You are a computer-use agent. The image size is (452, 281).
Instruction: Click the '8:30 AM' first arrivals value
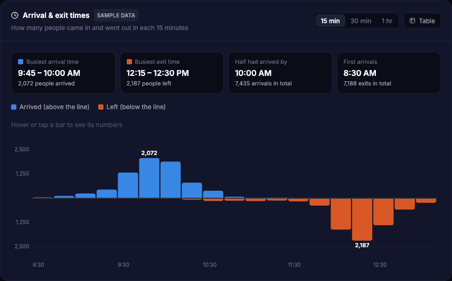point(360,73)
